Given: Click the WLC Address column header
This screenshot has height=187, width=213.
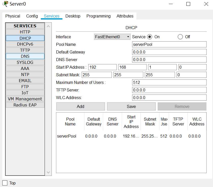Looking at the screenshot, I should (197, 122).
